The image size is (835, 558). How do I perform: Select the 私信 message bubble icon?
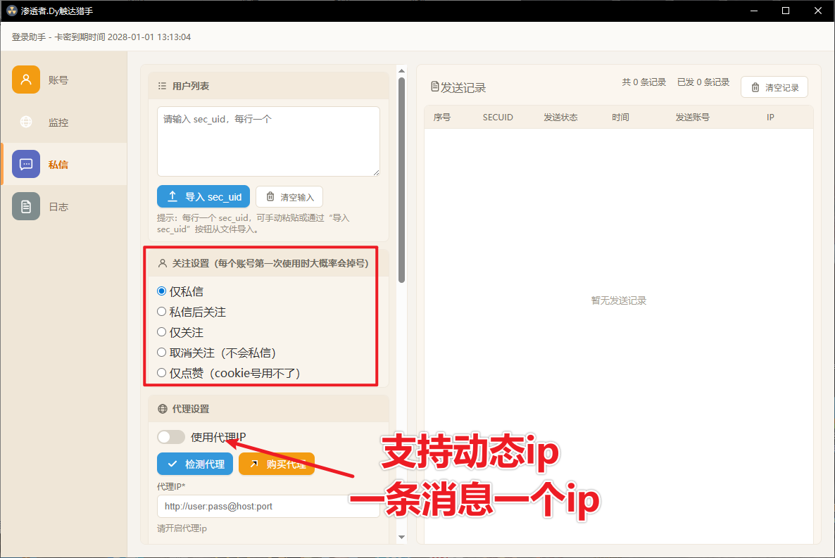point(26,164)
